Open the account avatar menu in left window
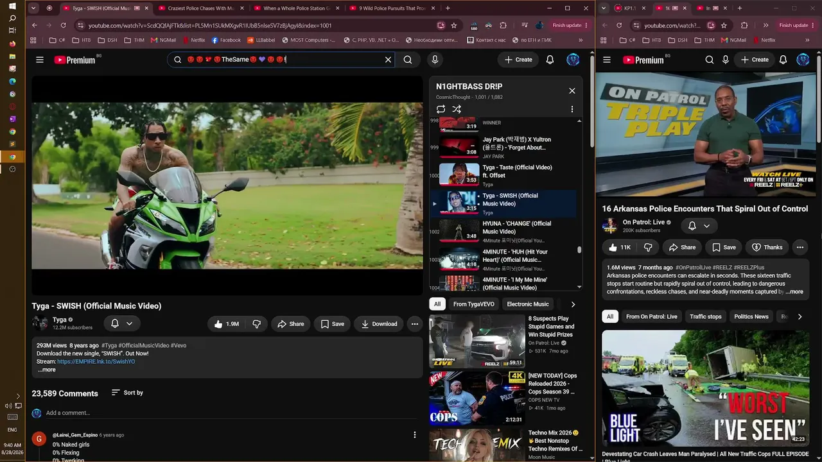 [x=573, y=60]
